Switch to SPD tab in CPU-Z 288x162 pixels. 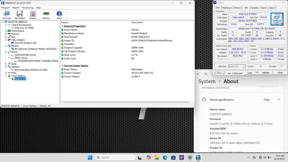(246, 8)
